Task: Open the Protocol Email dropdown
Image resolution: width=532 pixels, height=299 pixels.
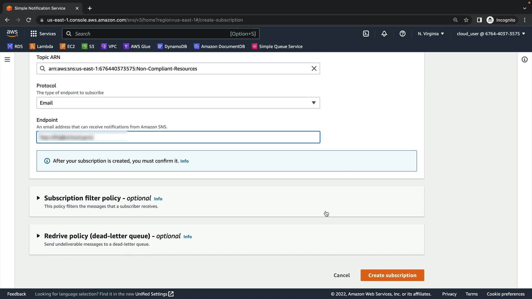Action: (178, 103)
